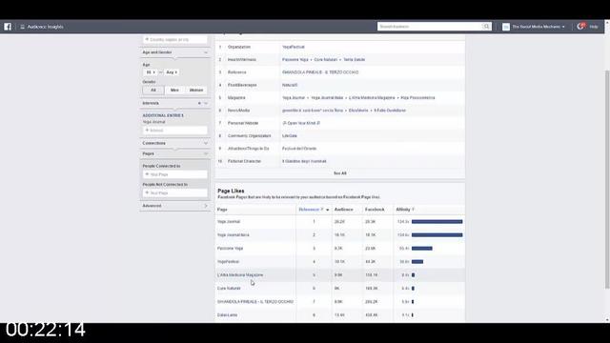
Task: Click the business account avatar icon
Action: (506, 27)
